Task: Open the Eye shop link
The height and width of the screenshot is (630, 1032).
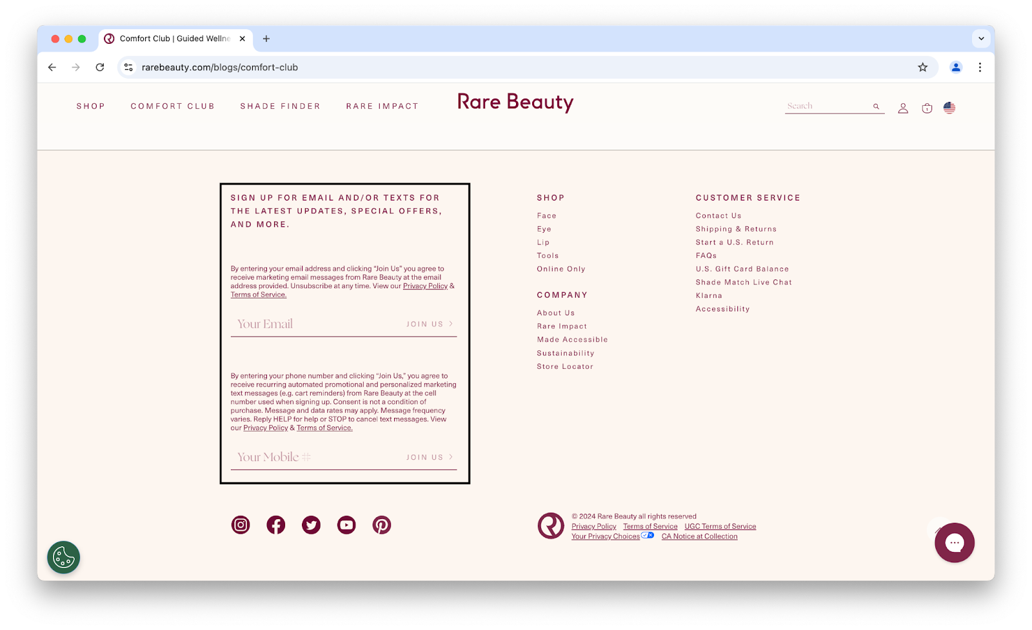Action: [x=544, y=229]
